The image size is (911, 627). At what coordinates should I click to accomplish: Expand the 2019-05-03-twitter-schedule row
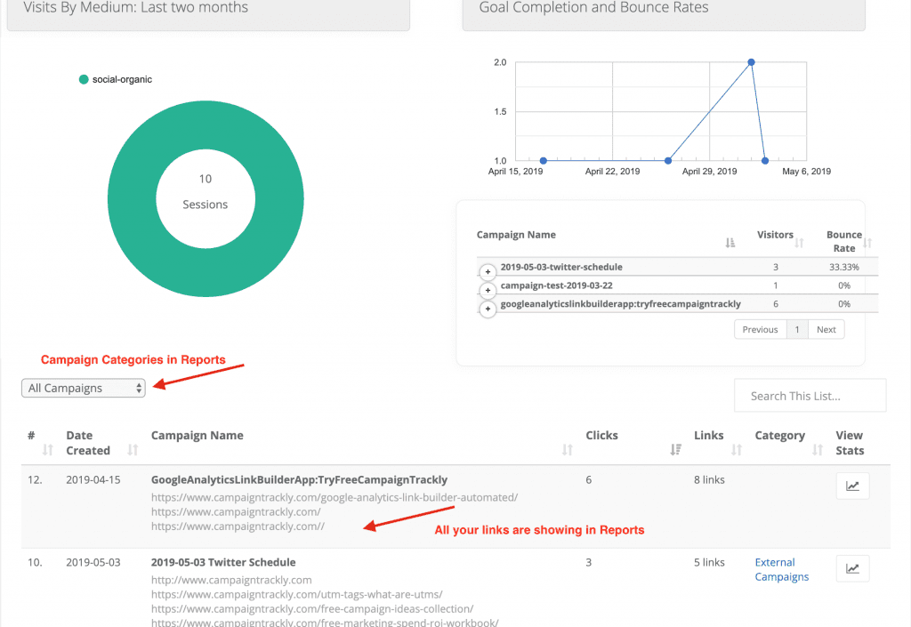488,272
